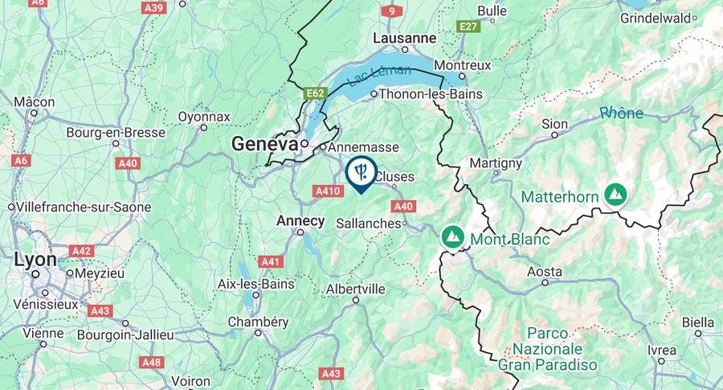Click the E27 green route badge
723x390 pixels.
(x=468, y=27)
